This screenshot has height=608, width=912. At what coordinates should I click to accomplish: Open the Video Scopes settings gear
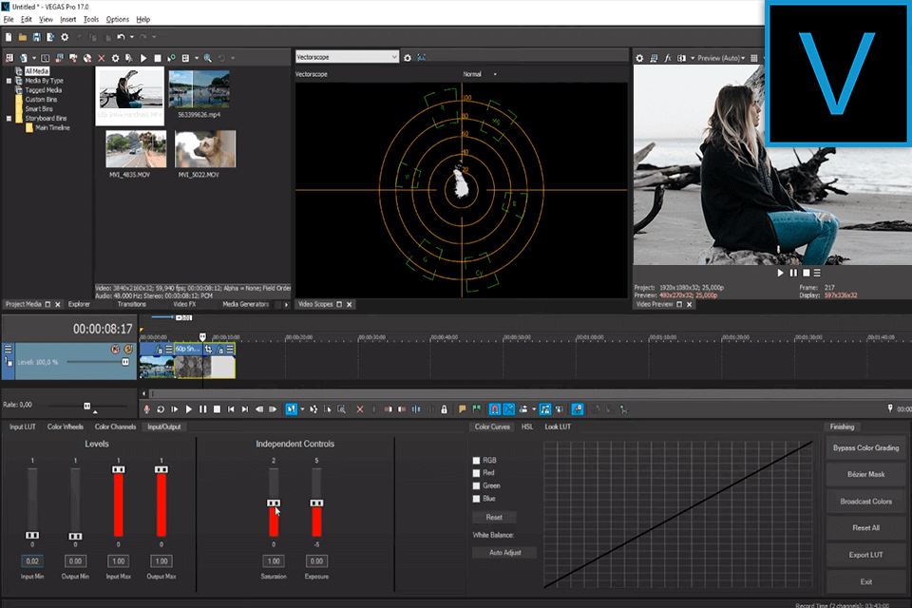coord(408,58)
